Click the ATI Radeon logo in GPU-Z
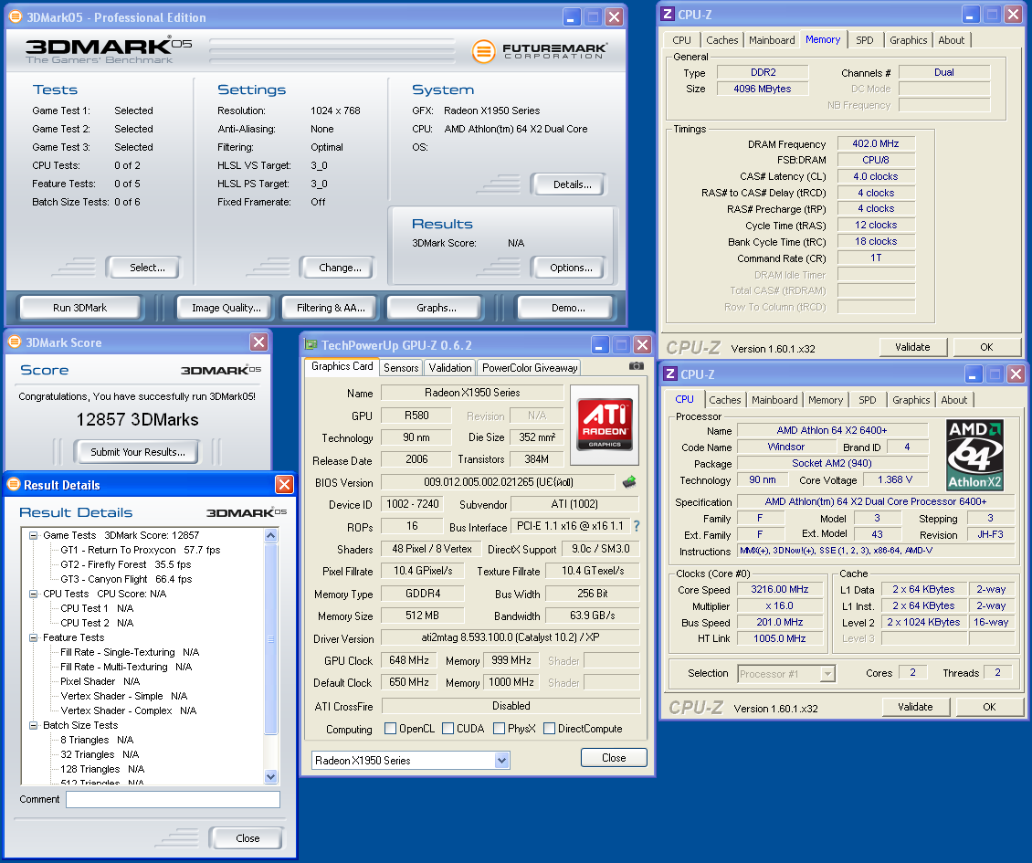Viewport: 1032px width, 863px height. point(605,424)
